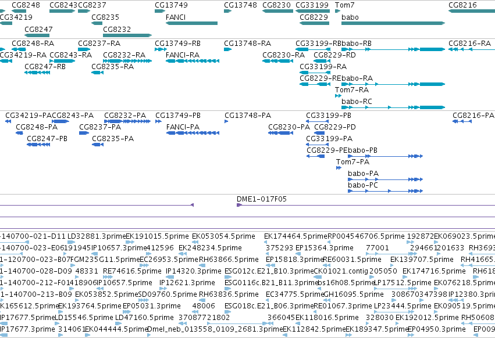Click the CG8248 gene label
The width and height of the screenshot is (495, 338).
coord(26,5)
